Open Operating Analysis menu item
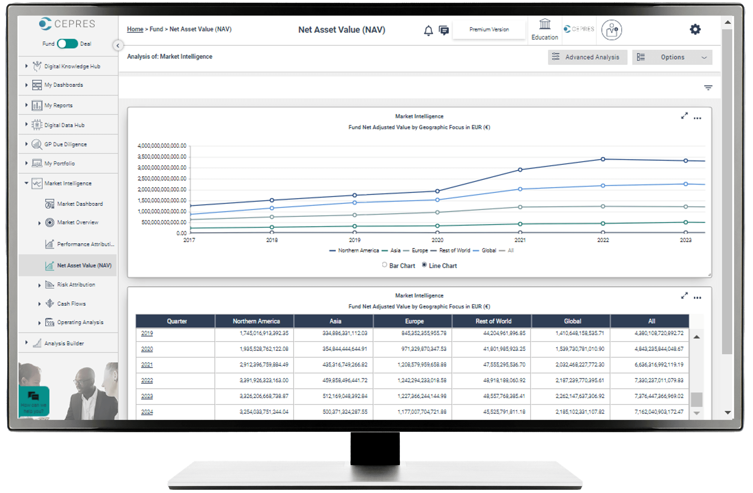753x493 pixels. pos(80,322)
